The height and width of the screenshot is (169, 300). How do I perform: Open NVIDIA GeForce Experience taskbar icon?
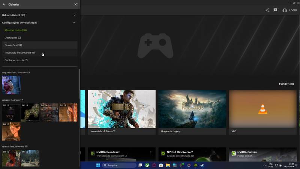click(195, 165)
